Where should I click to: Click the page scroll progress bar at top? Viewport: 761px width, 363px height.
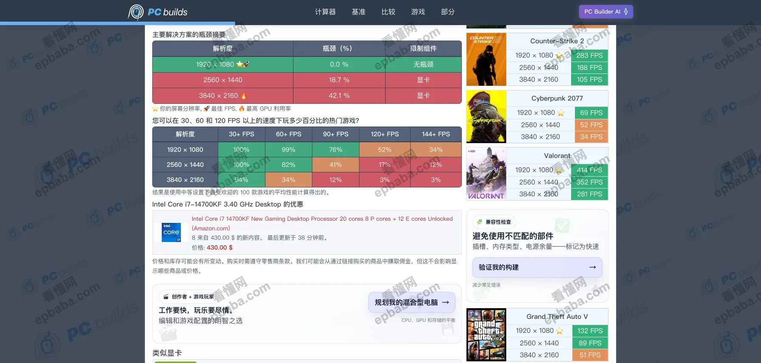tap(118, 23)
